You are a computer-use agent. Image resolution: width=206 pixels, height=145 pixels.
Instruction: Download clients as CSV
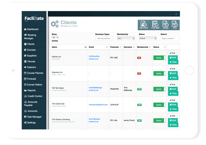[x=175, y=25]
